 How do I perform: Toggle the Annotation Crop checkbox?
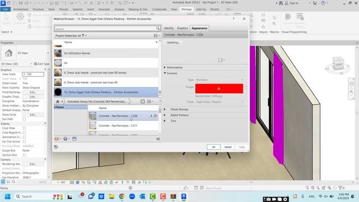(24, 137)
